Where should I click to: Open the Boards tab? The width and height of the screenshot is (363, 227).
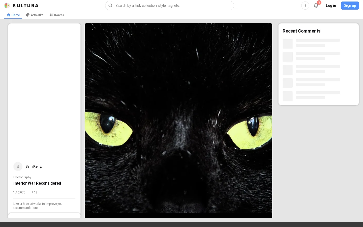[57, 15]
